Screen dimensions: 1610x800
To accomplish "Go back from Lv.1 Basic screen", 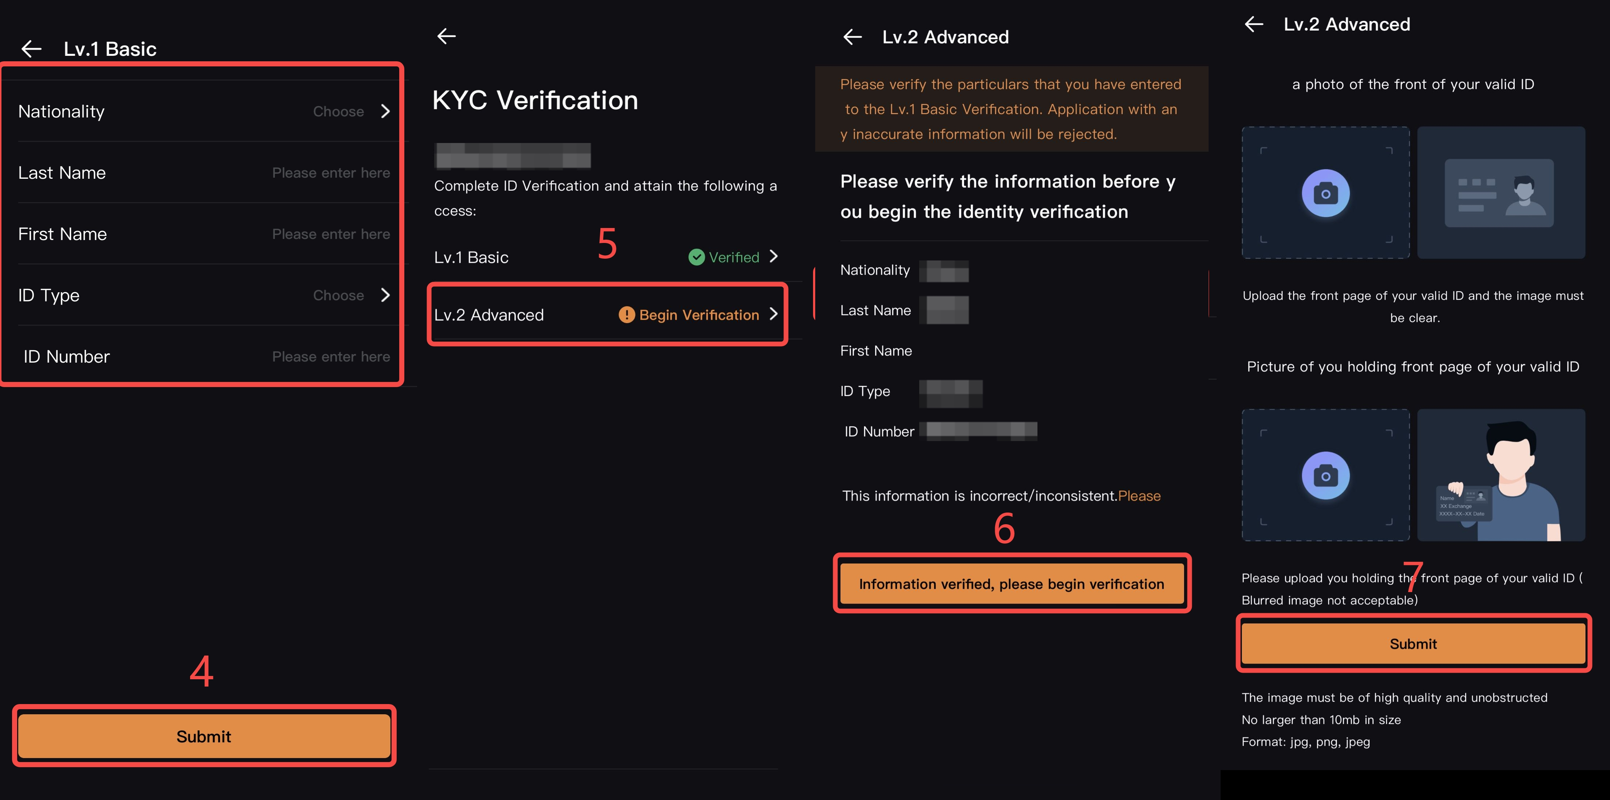I will pyautogui.click(x=31, y=49).
